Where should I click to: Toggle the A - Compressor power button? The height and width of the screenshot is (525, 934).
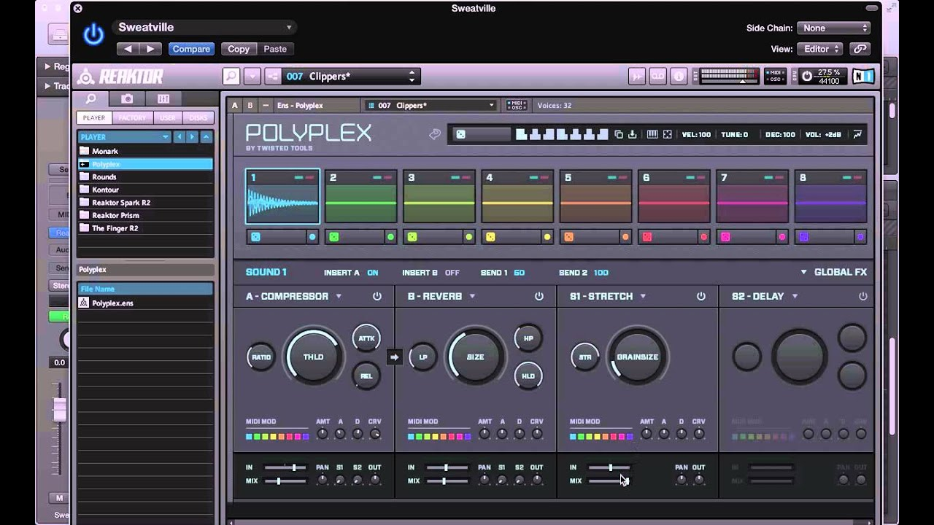377,296
